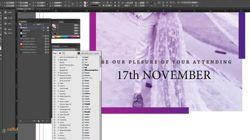Switch to the Untitled-2 document tab
The width and height of the screenshot is (250, 140).
(x=24, y=9)
